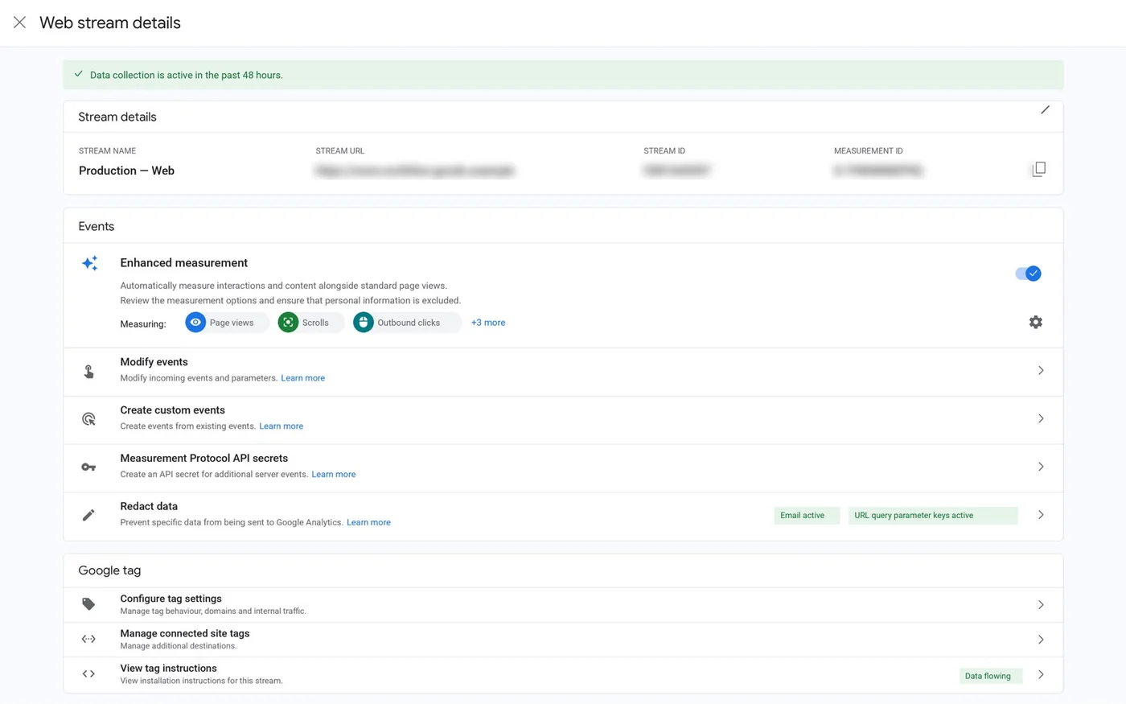The image size is (1126, 704).
Task: Click the Modify events touch icon
Action: 88,371
